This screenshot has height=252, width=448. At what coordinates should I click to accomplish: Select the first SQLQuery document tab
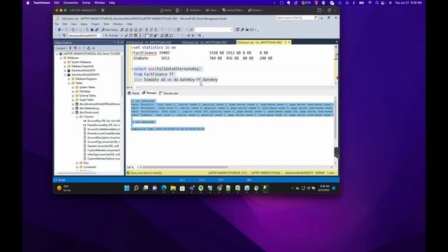149,42
